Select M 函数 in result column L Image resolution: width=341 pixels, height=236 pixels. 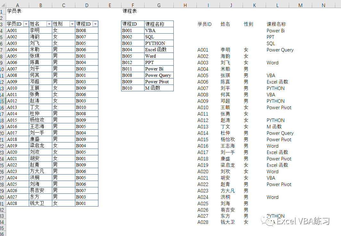click(274, 127)
